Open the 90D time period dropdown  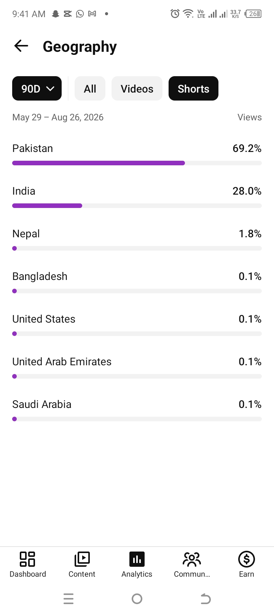pos(37,88)
